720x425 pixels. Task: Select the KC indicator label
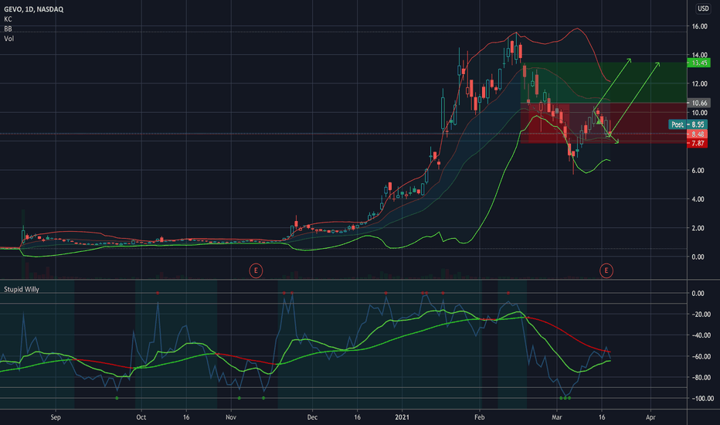point(8,19)
